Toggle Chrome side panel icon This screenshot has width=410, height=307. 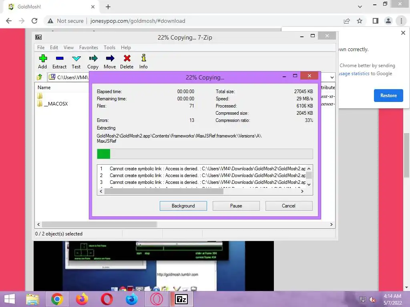pyautogui.click(x=376, y=21)
